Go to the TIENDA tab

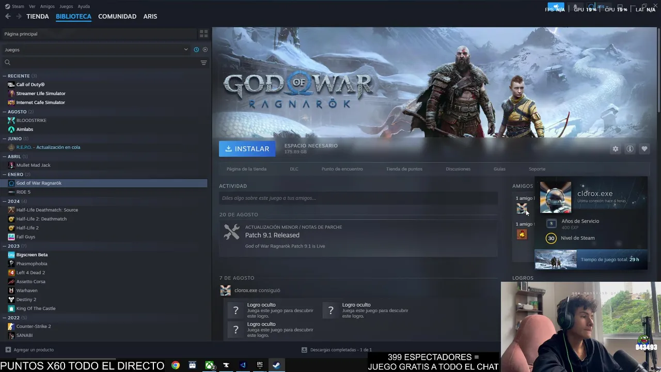(38, 17)
